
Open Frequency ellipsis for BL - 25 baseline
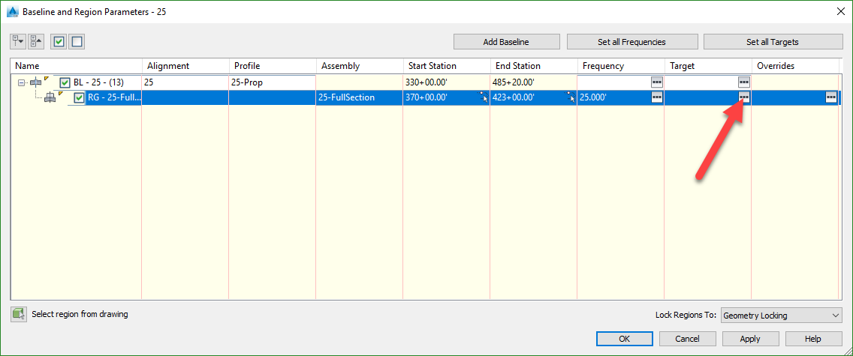click(x=656, y=82)
